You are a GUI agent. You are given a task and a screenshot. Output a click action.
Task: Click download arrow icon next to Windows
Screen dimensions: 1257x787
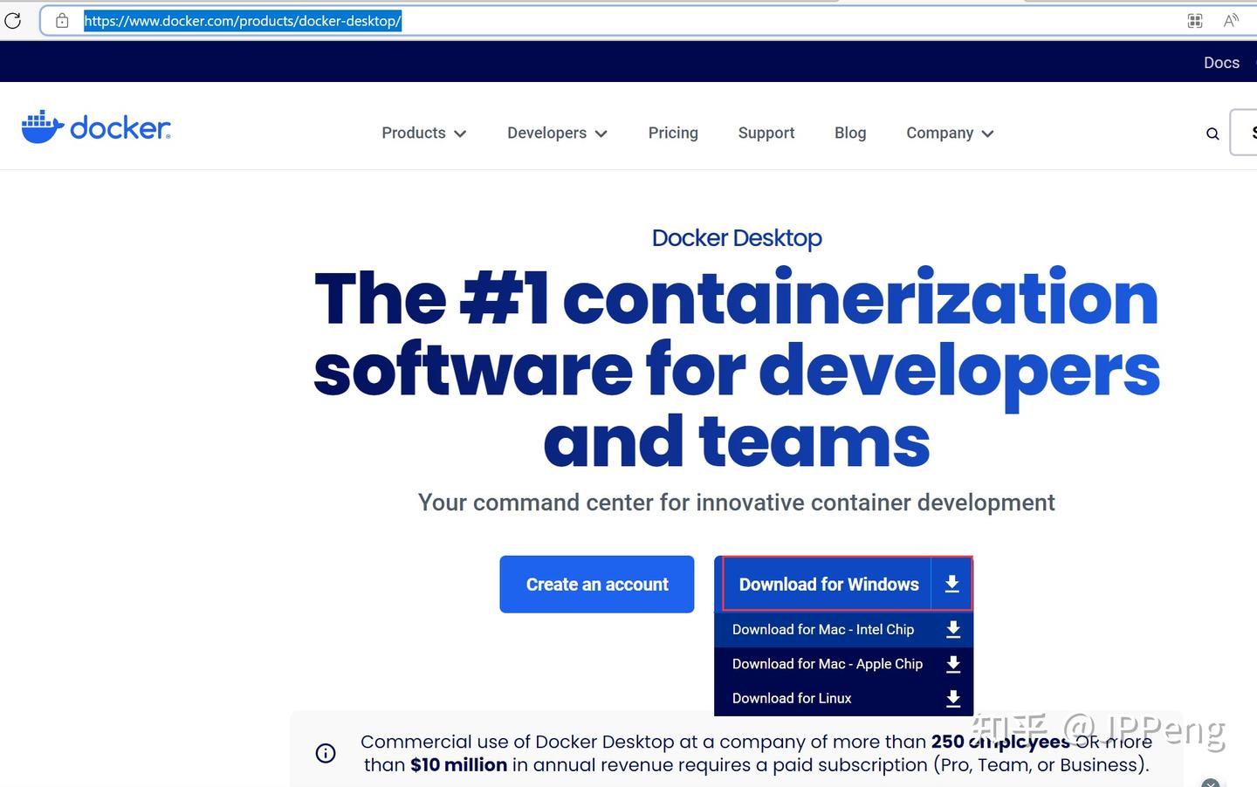coord(951,584)
